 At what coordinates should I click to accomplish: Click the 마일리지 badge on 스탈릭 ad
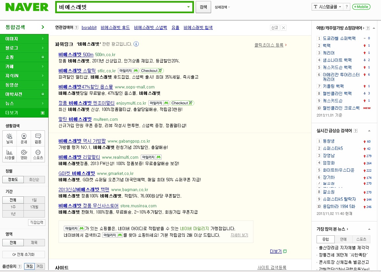[x=128, y=71]
